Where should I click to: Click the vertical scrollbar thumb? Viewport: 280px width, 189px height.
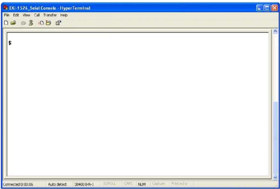pos(275,138)
